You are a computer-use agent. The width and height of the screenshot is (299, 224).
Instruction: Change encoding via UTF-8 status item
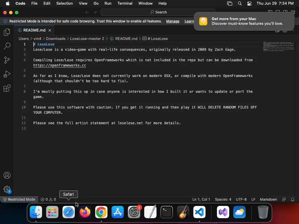(241, 199)
